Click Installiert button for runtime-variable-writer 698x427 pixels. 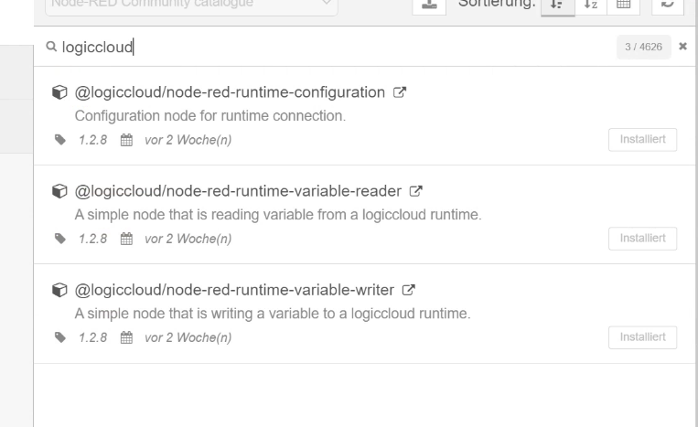tap(642, 337)
